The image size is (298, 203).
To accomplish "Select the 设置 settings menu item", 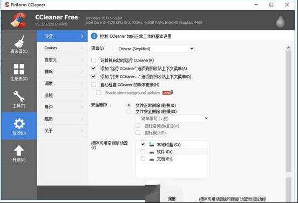I will click(62, 36).
